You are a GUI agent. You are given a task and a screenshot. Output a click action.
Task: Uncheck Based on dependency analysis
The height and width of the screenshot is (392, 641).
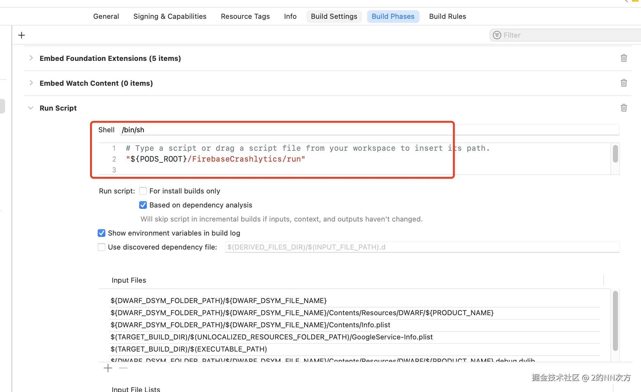click(143, 205)
